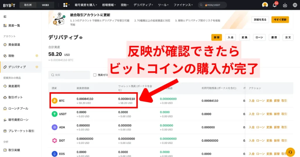Collapse the sidebar menu icon
Image resolution: width=300 pixels, height=157 pixels.
click(x=5, y=17)
